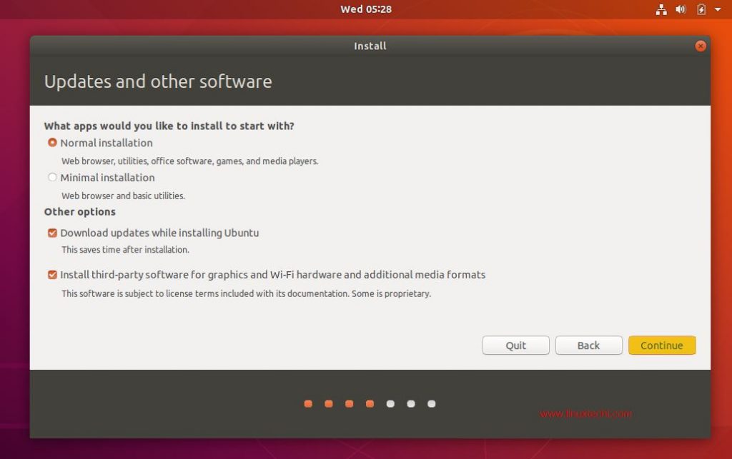
Task: Click the Updates and other software heading
Action: 158,81
